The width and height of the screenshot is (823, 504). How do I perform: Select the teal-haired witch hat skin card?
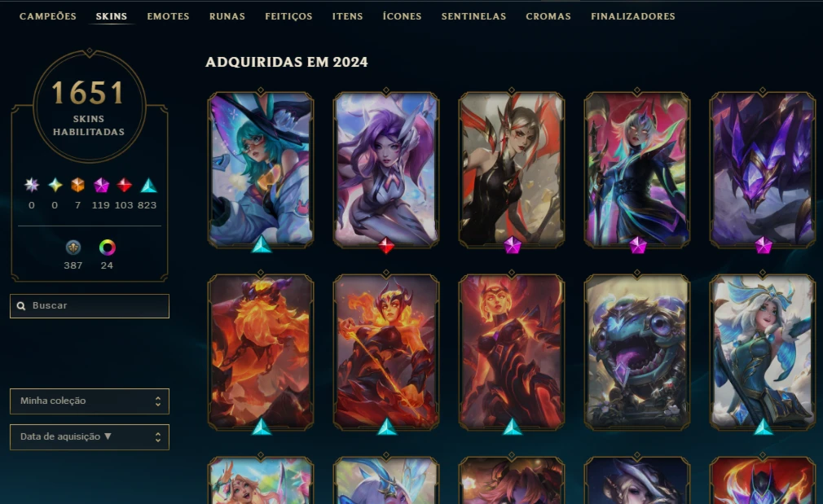pos(261,169)
